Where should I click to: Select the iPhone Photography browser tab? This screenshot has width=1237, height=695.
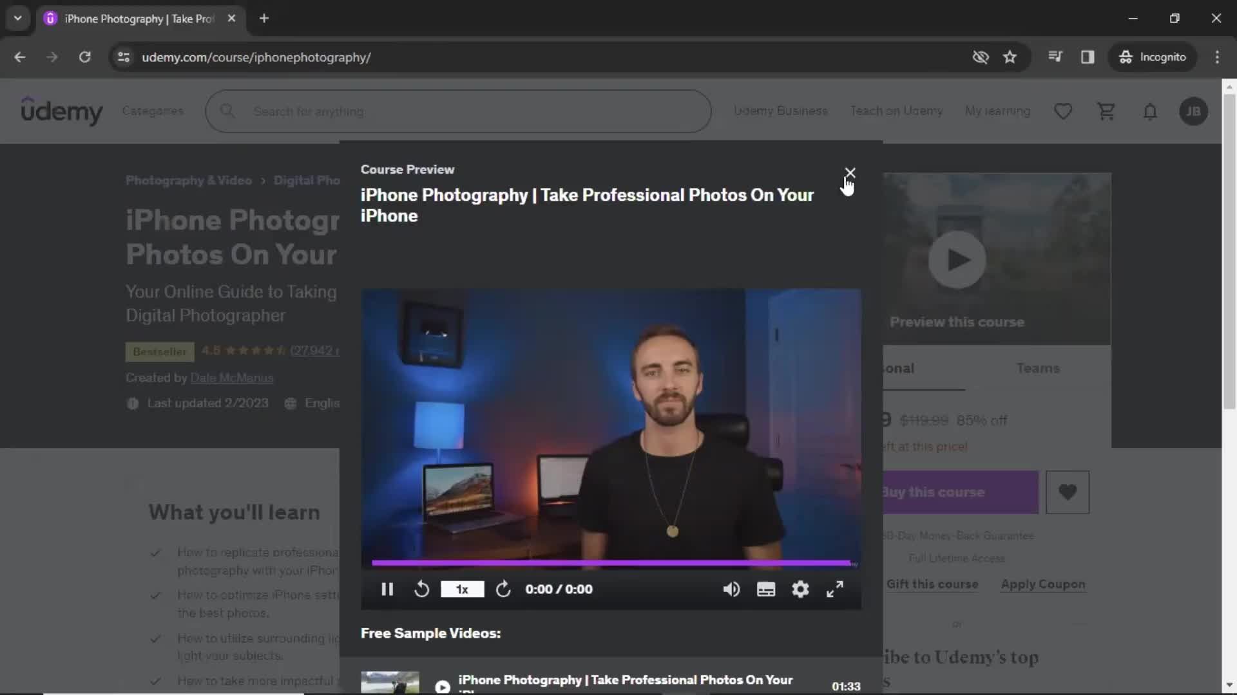[140, 18]
